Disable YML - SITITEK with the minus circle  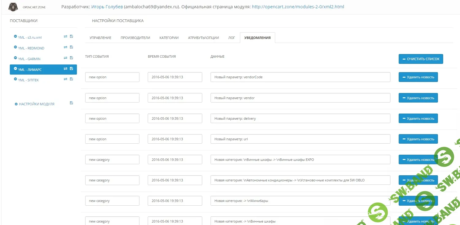point(15,79)
